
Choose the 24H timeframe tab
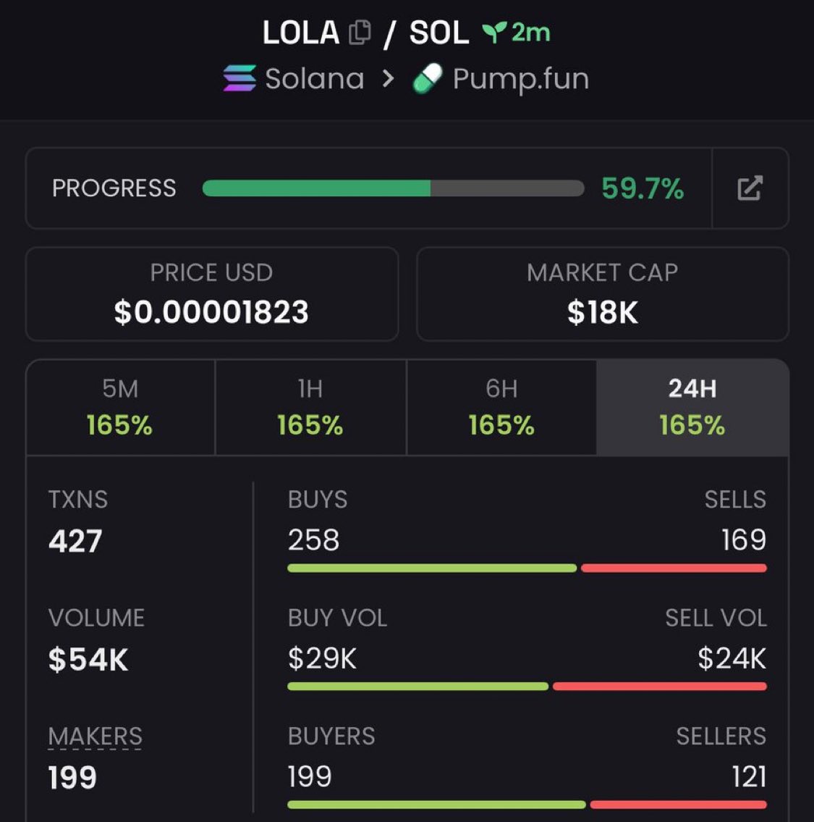(x=692, y=408)
